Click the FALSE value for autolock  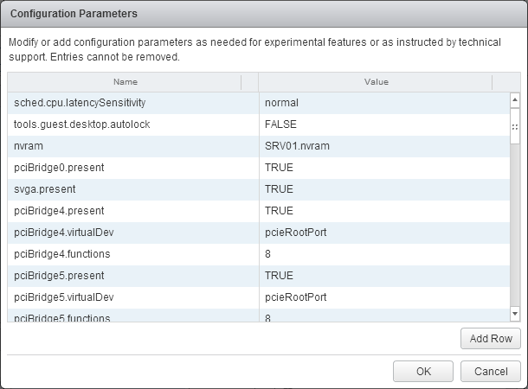pos(280,124)
